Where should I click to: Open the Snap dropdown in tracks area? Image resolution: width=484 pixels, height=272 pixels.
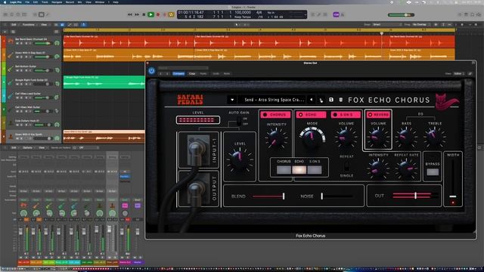(387, 24)
